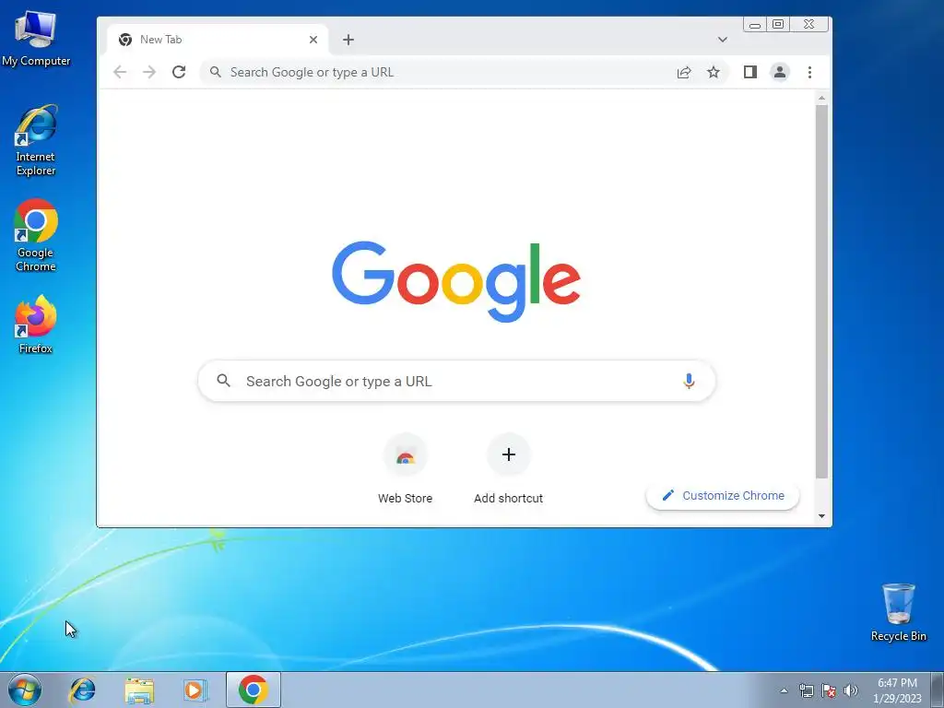Select the Internet Explorer desktop shortcut

36,140
